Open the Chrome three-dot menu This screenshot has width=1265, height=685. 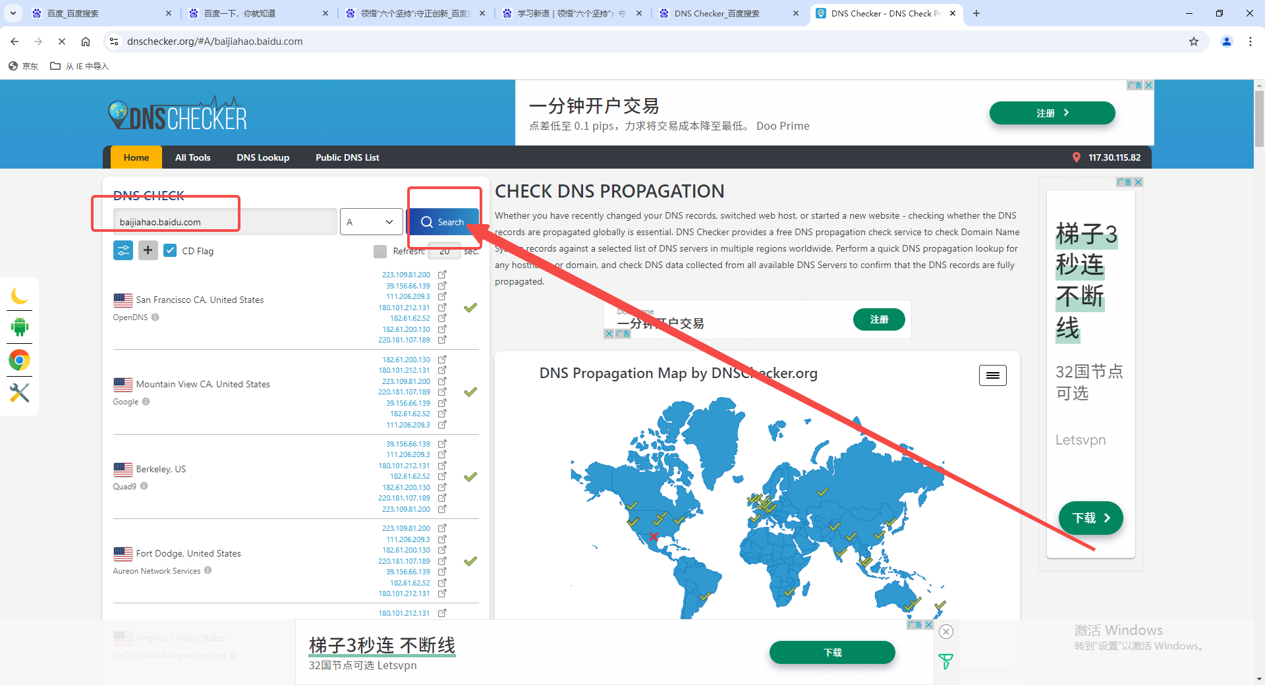point(1251,41)
